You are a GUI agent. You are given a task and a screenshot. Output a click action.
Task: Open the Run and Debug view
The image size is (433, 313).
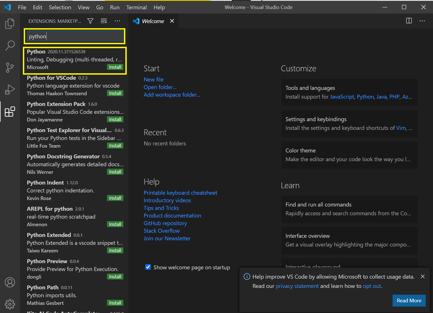[x=10, y=90]
